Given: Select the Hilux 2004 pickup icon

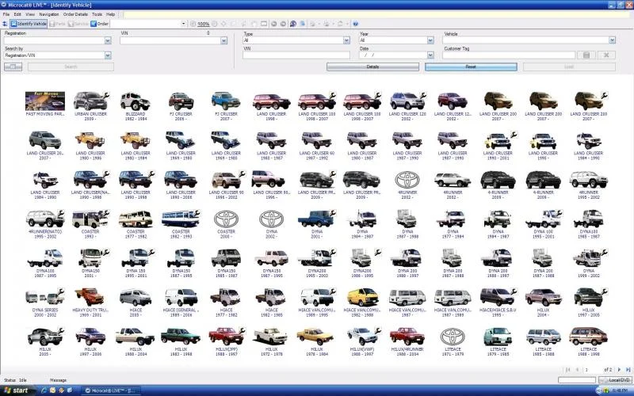Looking at the screenshot, I should coord(543,298).
